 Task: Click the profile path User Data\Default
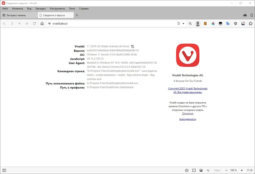pyautogui.click(x=110, y=87)
